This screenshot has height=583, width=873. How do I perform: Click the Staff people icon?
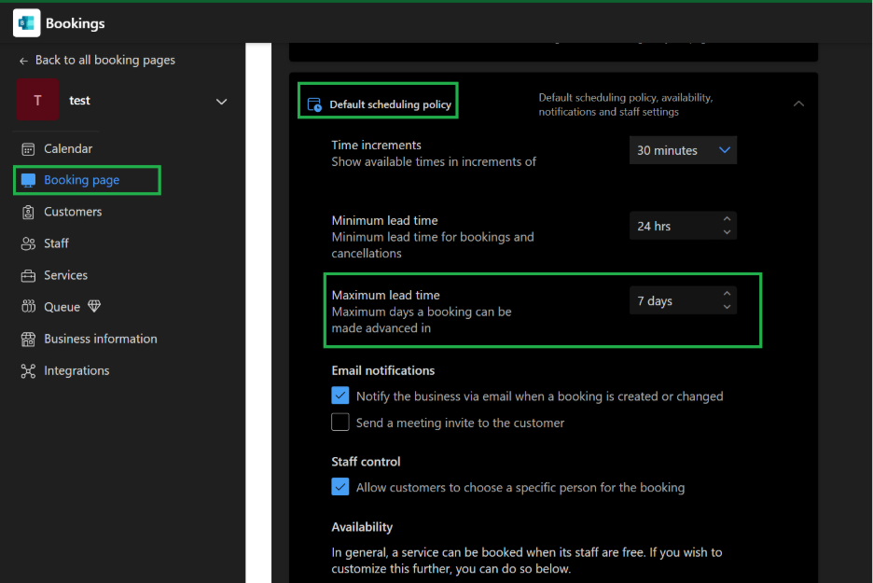[x=28, y=243]
